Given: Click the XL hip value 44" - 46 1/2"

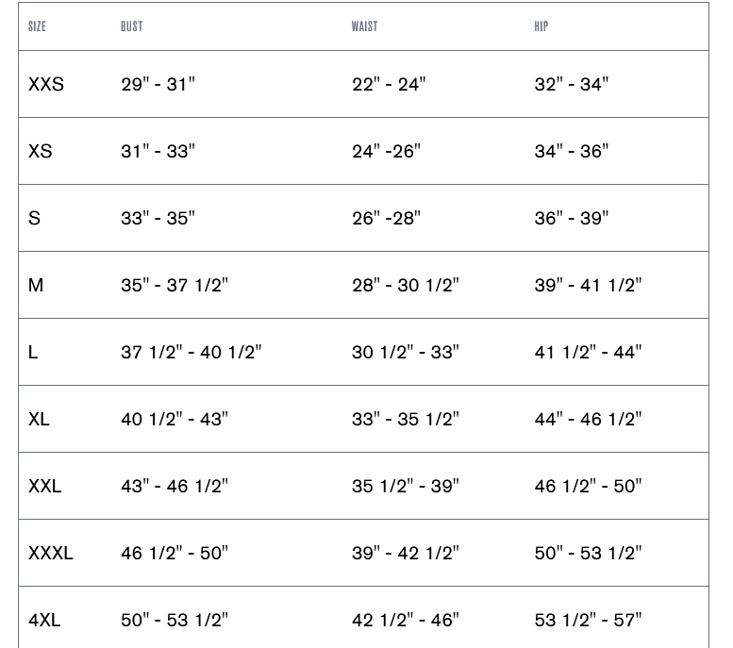Looking at the screenshot, I should point(588,419).
